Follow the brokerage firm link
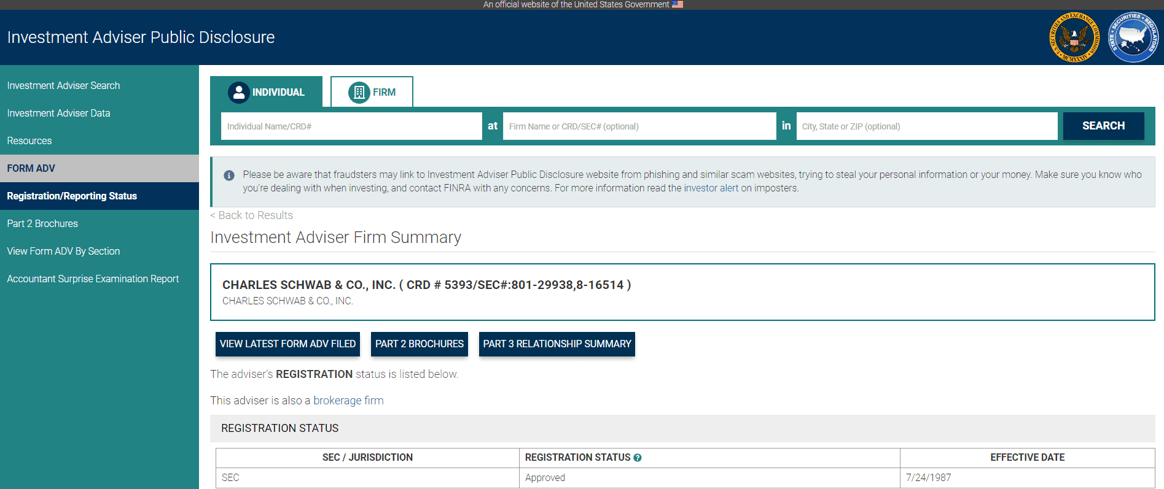This screenshot has height=489, width=1164. [348, 401]
